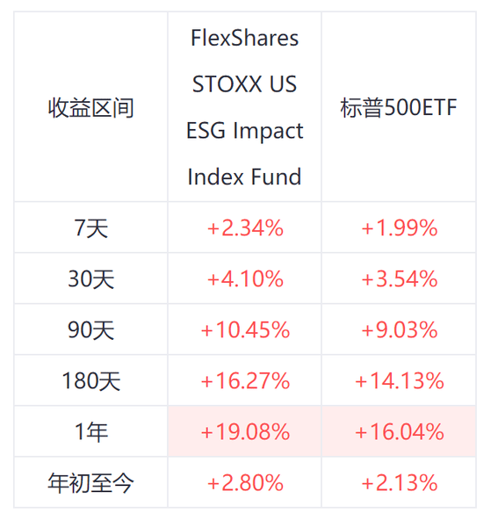
Task: Click the +3.54% thirty-day ETF return
Action: 400,278
